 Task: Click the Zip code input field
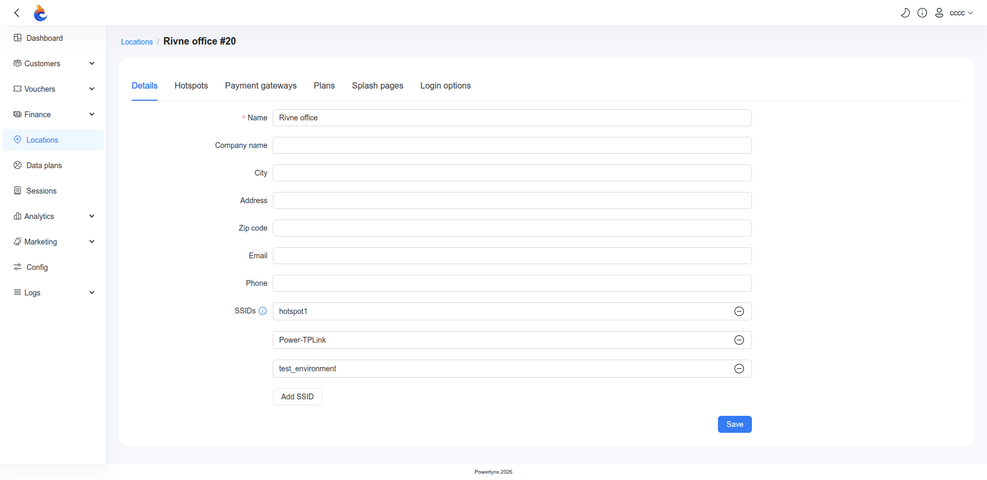(512, 228)
